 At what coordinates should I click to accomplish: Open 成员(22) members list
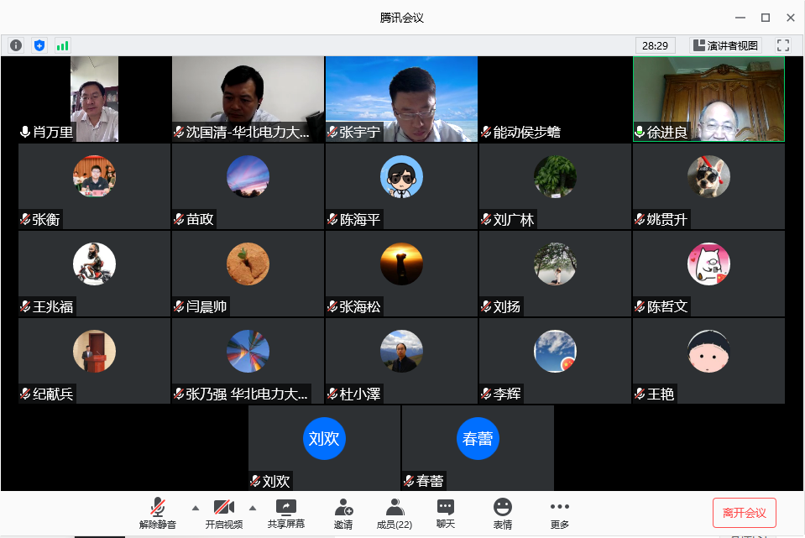coord(394,514)
